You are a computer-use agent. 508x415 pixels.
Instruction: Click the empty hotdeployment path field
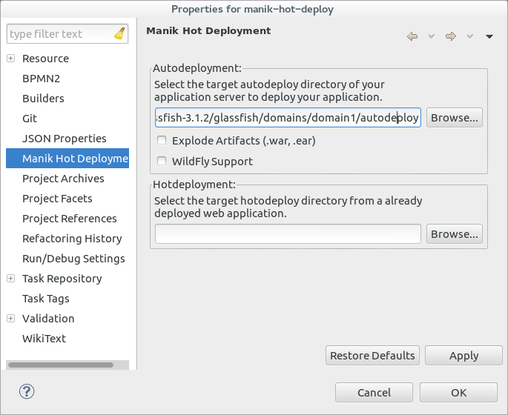point(288,234)
